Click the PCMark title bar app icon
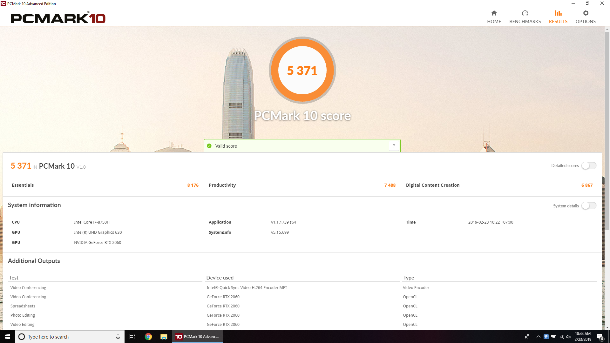Screen dimensions: 610x343 [x=3, y=3]
